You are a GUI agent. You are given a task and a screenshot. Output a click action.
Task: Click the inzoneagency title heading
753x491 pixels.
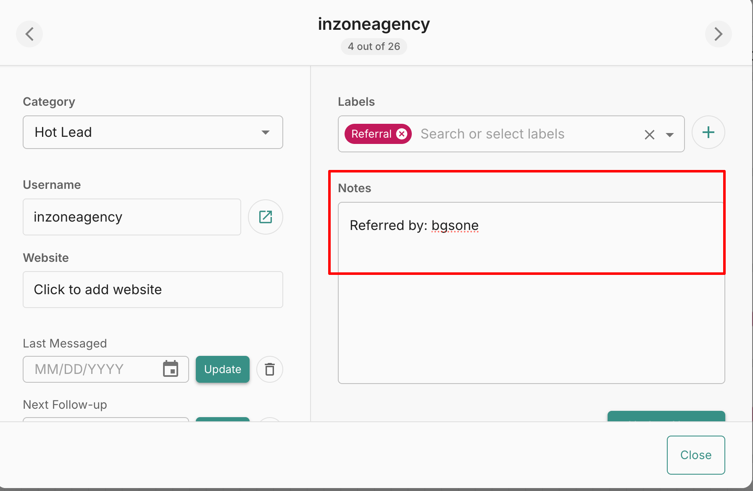pos(374,24)
